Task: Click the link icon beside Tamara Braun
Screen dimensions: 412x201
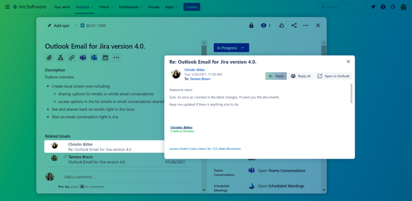Action: point(65,157)
